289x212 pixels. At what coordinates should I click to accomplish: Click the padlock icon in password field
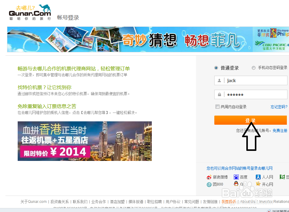(219, 95)
